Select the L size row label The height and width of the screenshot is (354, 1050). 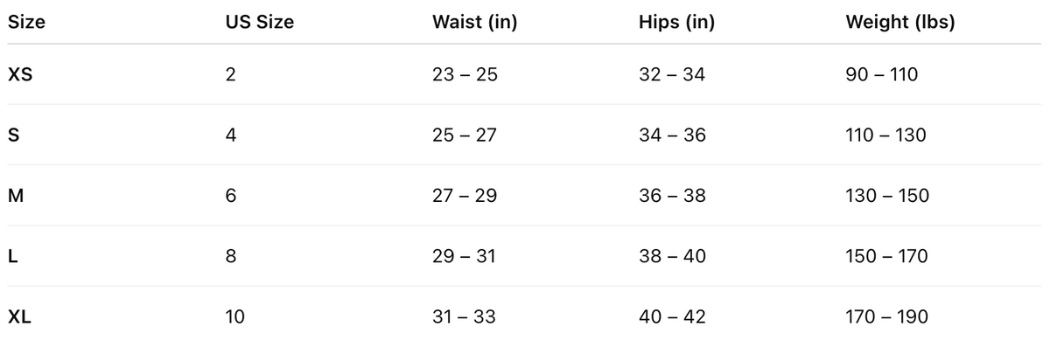(x=12, y=257)
